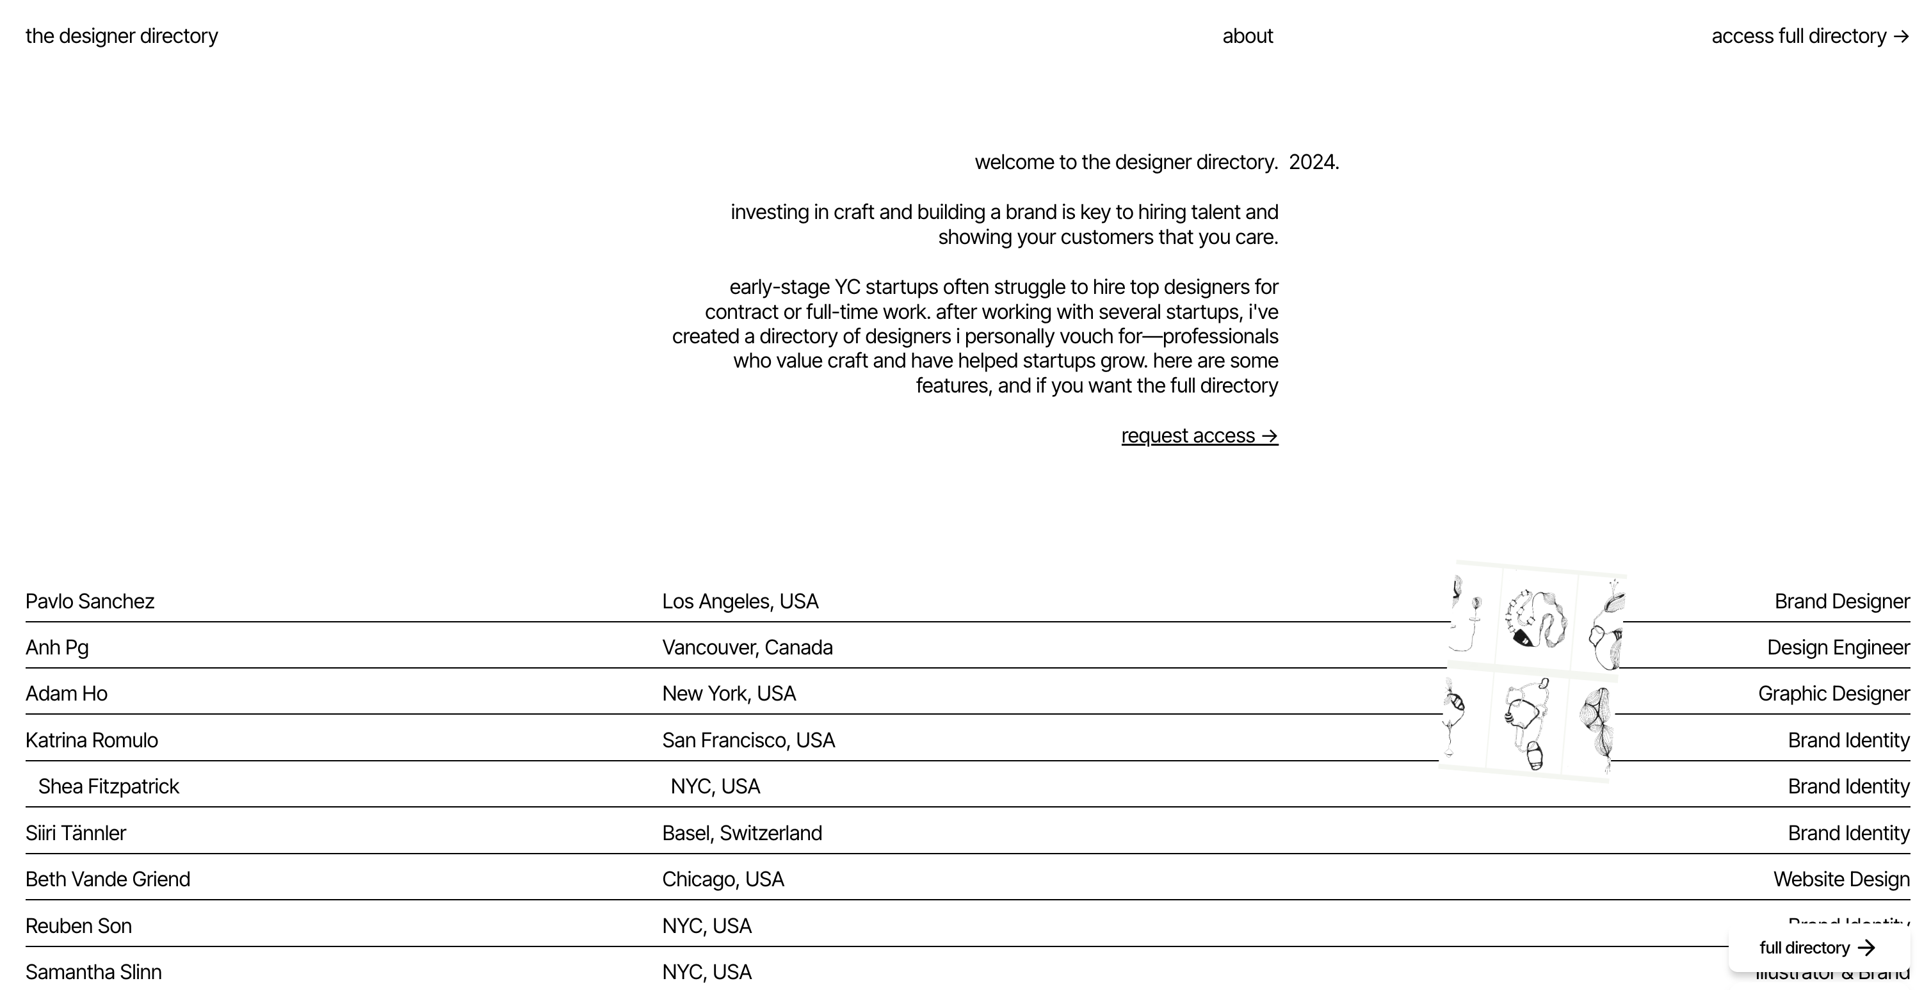Viewport: 1931px width, 990px height.
Task: Click 'request access →' hyperlink
Action: pyautogui.click(x=1200, y=435)
